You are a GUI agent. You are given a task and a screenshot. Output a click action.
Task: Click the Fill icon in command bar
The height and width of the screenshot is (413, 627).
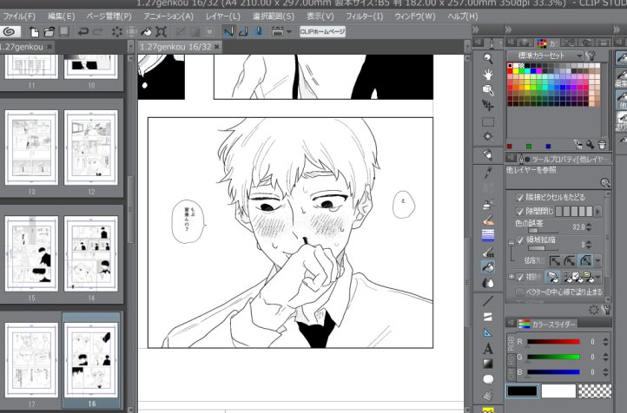(147, 31)
